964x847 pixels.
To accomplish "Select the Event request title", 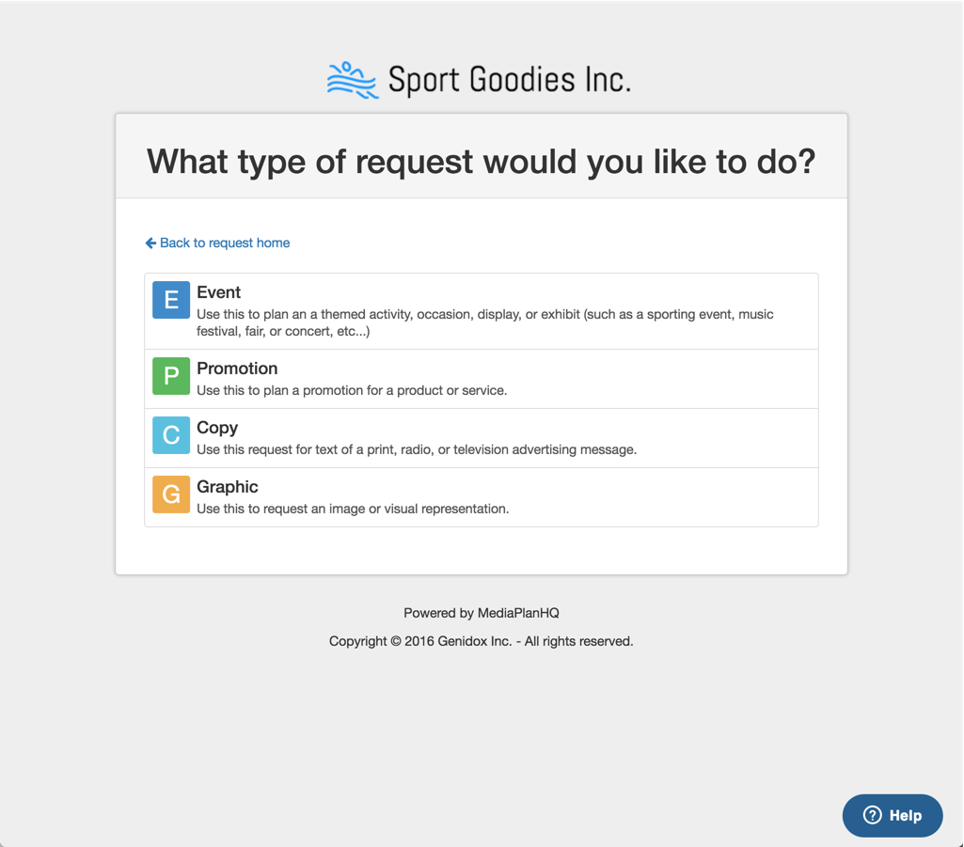I will [219, 292].
